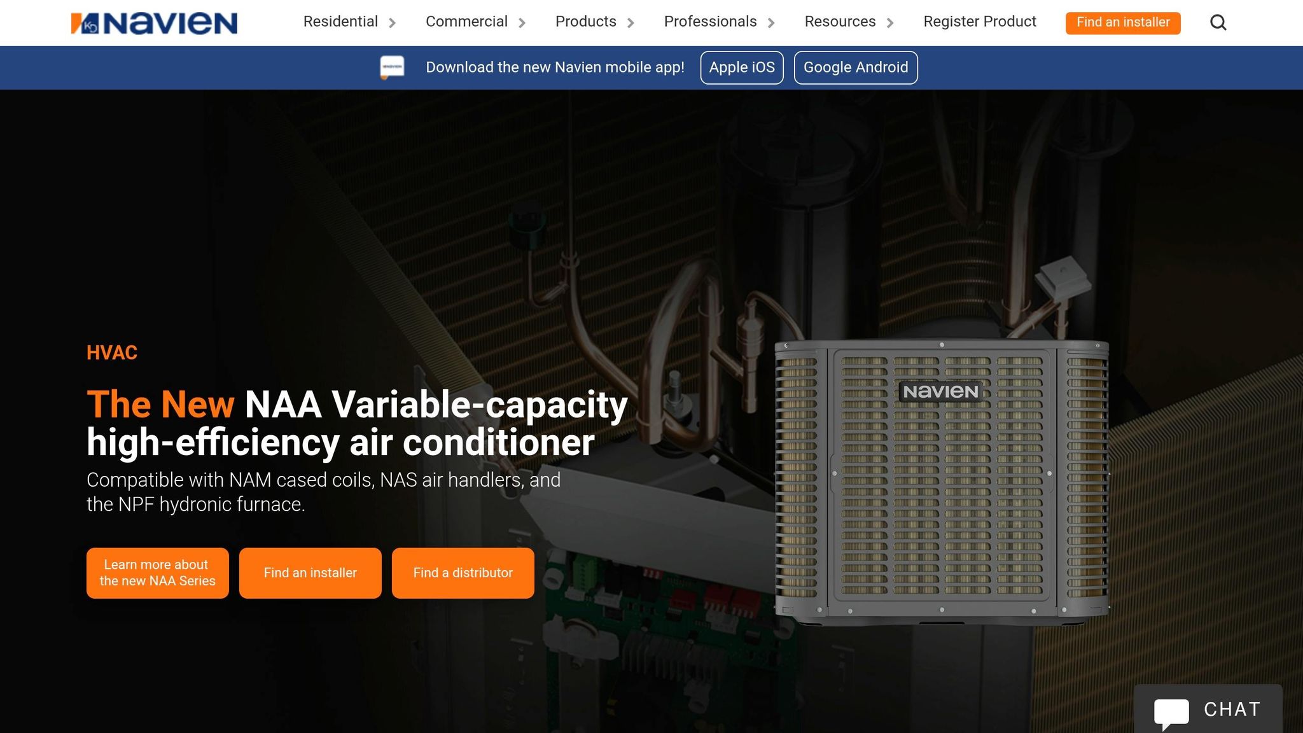This screenshot has width=1303, height=733.
Task: Click the NAA air conditioner product image
Action: tap(942, 482)
